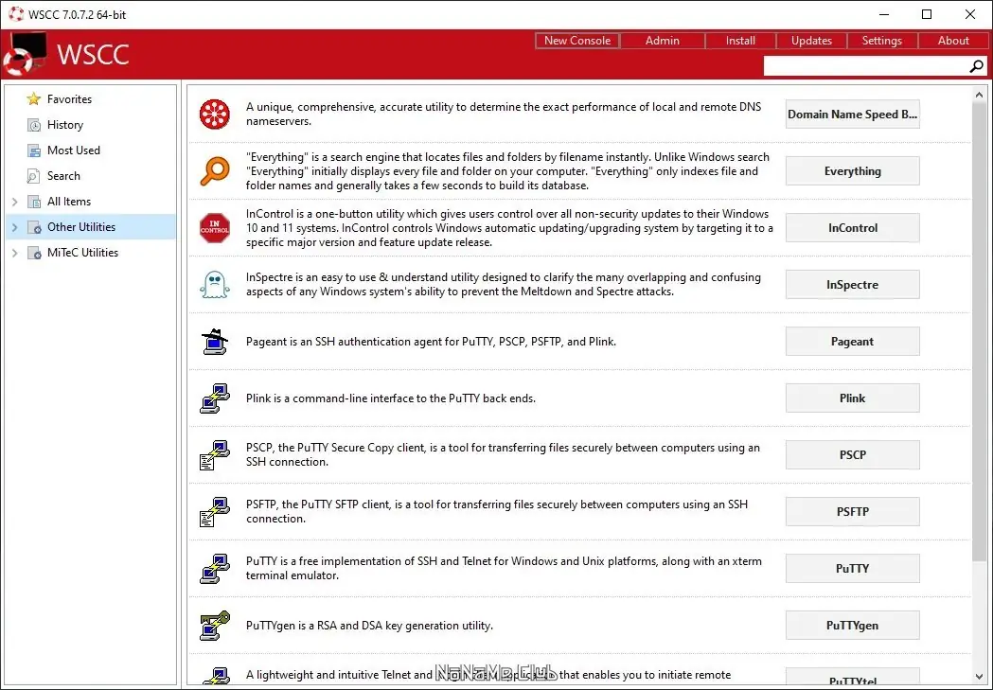Launch the PuTTYgen button
The height and width of the screenshot is (690, 993).
pos(852,626)
